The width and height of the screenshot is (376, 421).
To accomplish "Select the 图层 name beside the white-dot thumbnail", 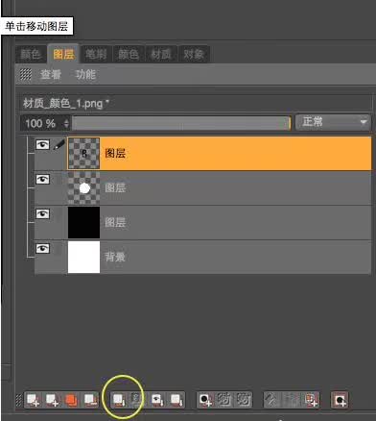I will pos(115,187).
